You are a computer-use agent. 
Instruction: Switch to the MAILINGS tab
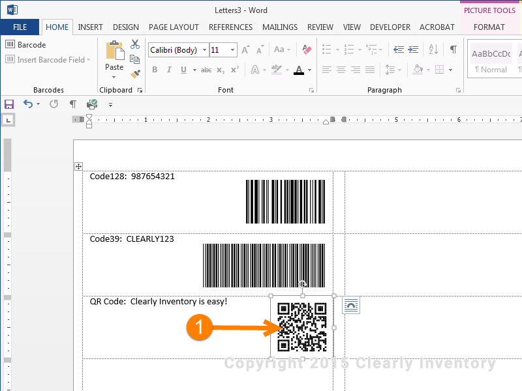pyautogui.click(x=280, y=27)
